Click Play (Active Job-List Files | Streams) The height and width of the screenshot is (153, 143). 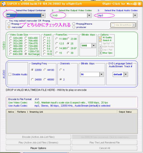point(38,142)
